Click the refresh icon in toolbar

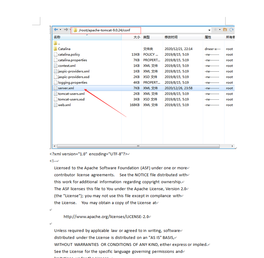pyautogui.click(x=232, y=30)
